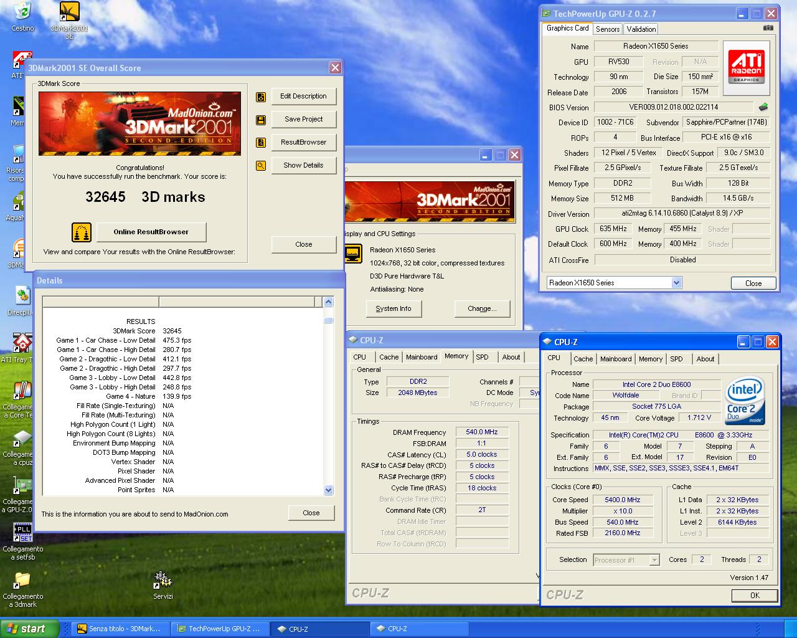
Task: Open the SPD tab in front CPU-Z window
Action: coord(676,359)
